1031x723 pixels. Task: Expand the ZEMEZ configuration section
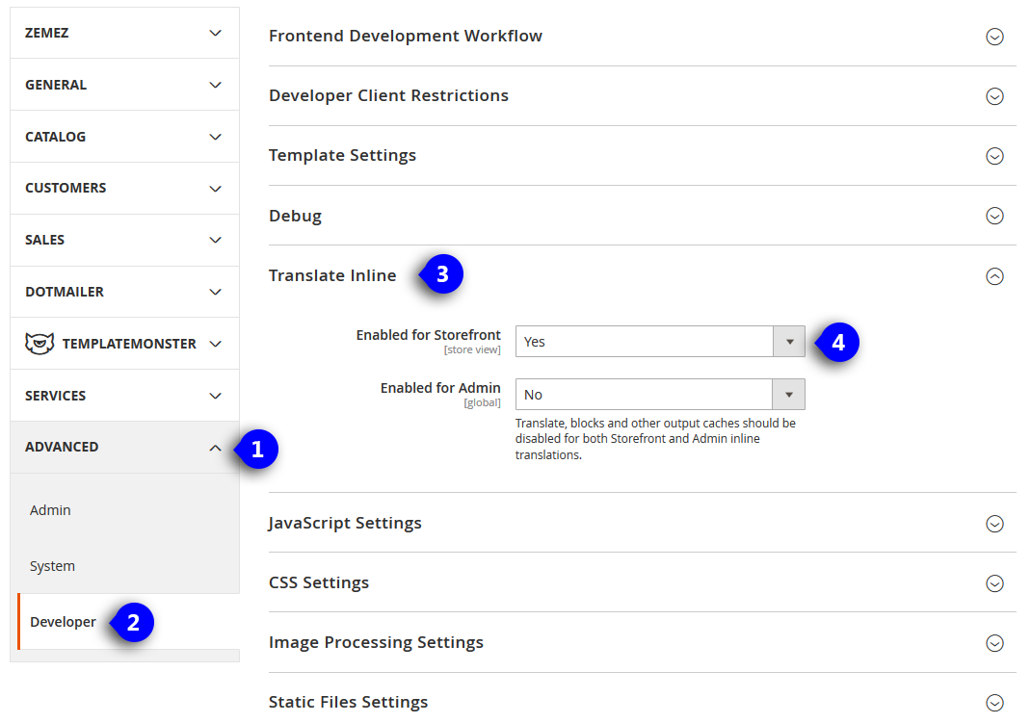(124, 33)
